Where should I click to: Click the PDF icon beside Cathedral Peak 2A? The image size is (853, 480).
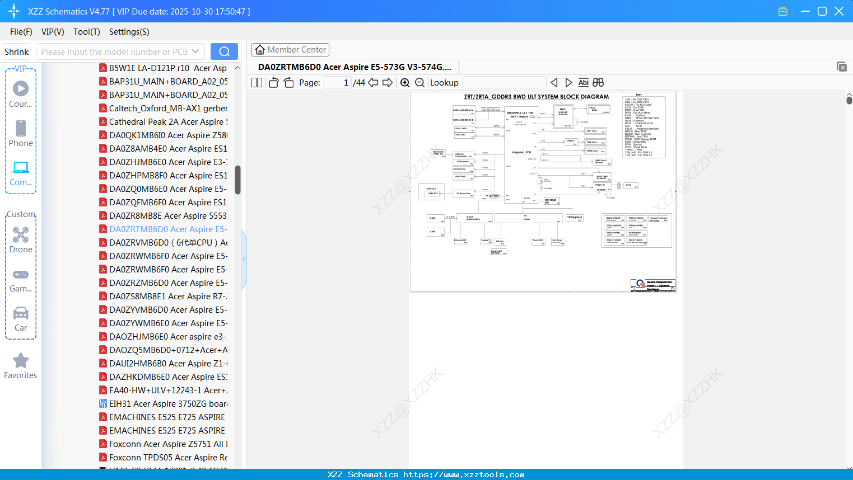point(103,121)
